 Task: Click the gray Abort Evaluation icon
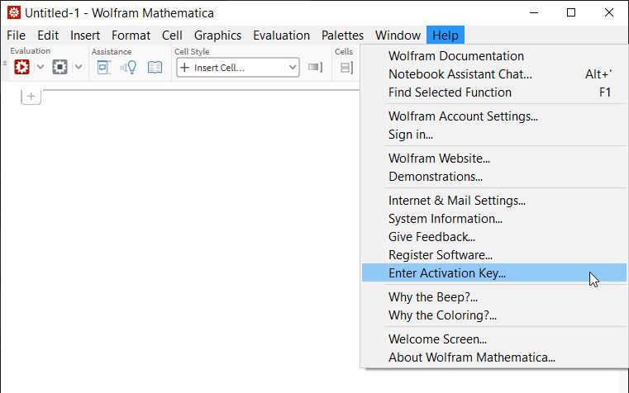(60, 67)
